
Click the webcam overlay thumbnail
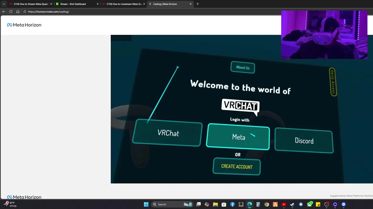[324, 35]
